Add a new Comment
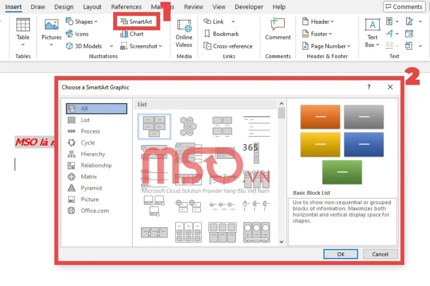Viewport: 430px width, 286px height. [x=277, y=30]
